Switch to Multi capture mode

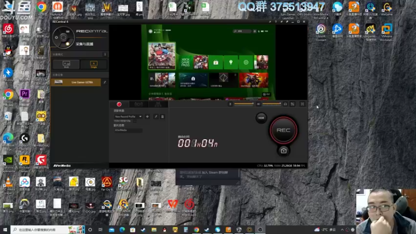[67, 64]
